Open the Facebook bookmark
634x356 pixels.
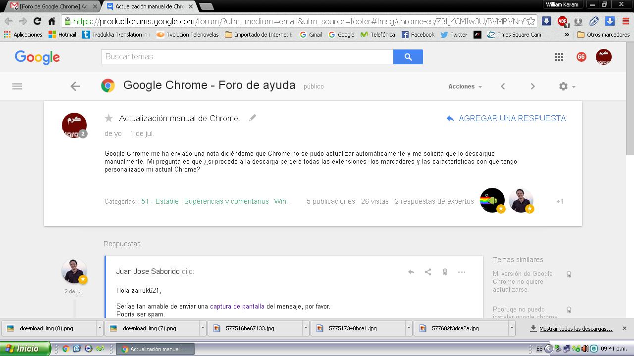[x=418, y=35]
